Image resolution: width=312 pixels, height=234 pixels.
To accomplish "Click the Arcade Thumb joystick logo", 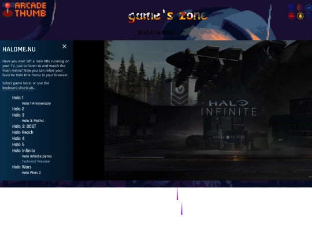I will point(25,10).
